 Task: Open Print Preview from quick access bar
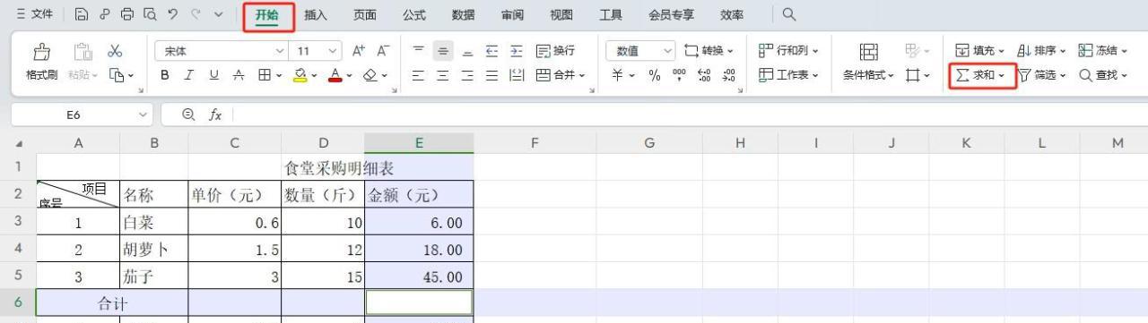click(x=149, y=15)
